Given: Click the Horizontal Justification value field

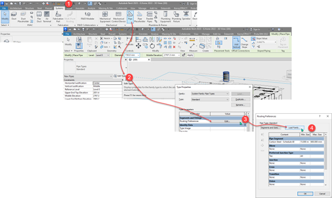Looking at the screenshot, I should [107, 83].
